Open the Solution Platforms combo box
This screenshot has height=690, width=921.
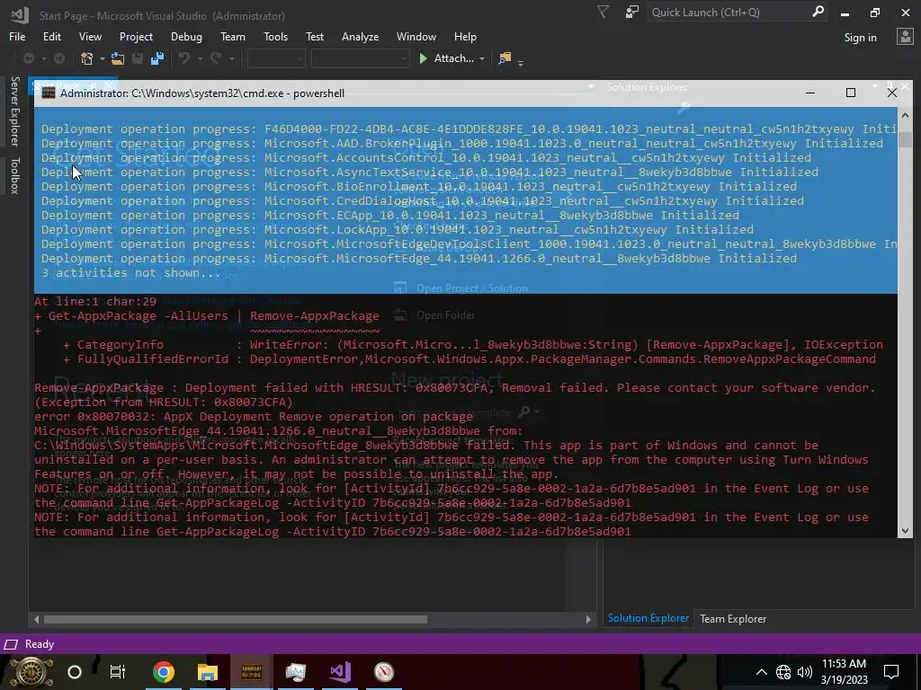tap(360, 58)
